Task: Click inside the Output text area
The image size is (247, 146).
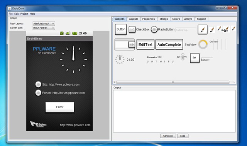Action: [174, 111]
